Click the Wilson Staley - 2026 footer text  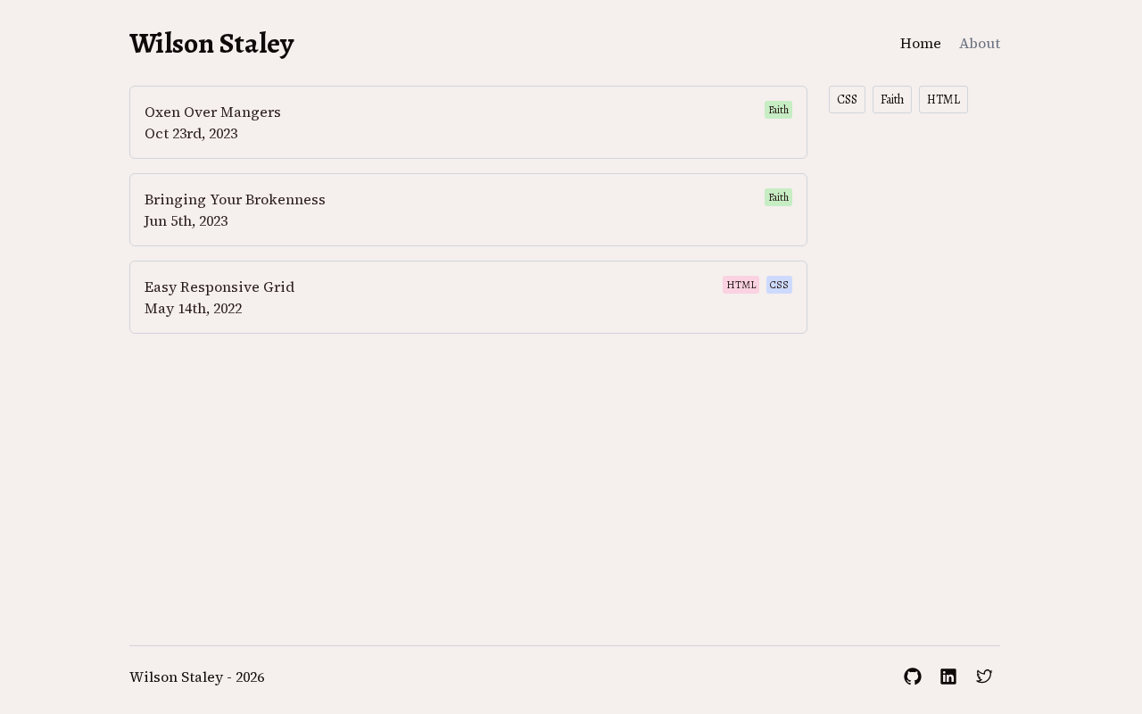coord(196,677)
